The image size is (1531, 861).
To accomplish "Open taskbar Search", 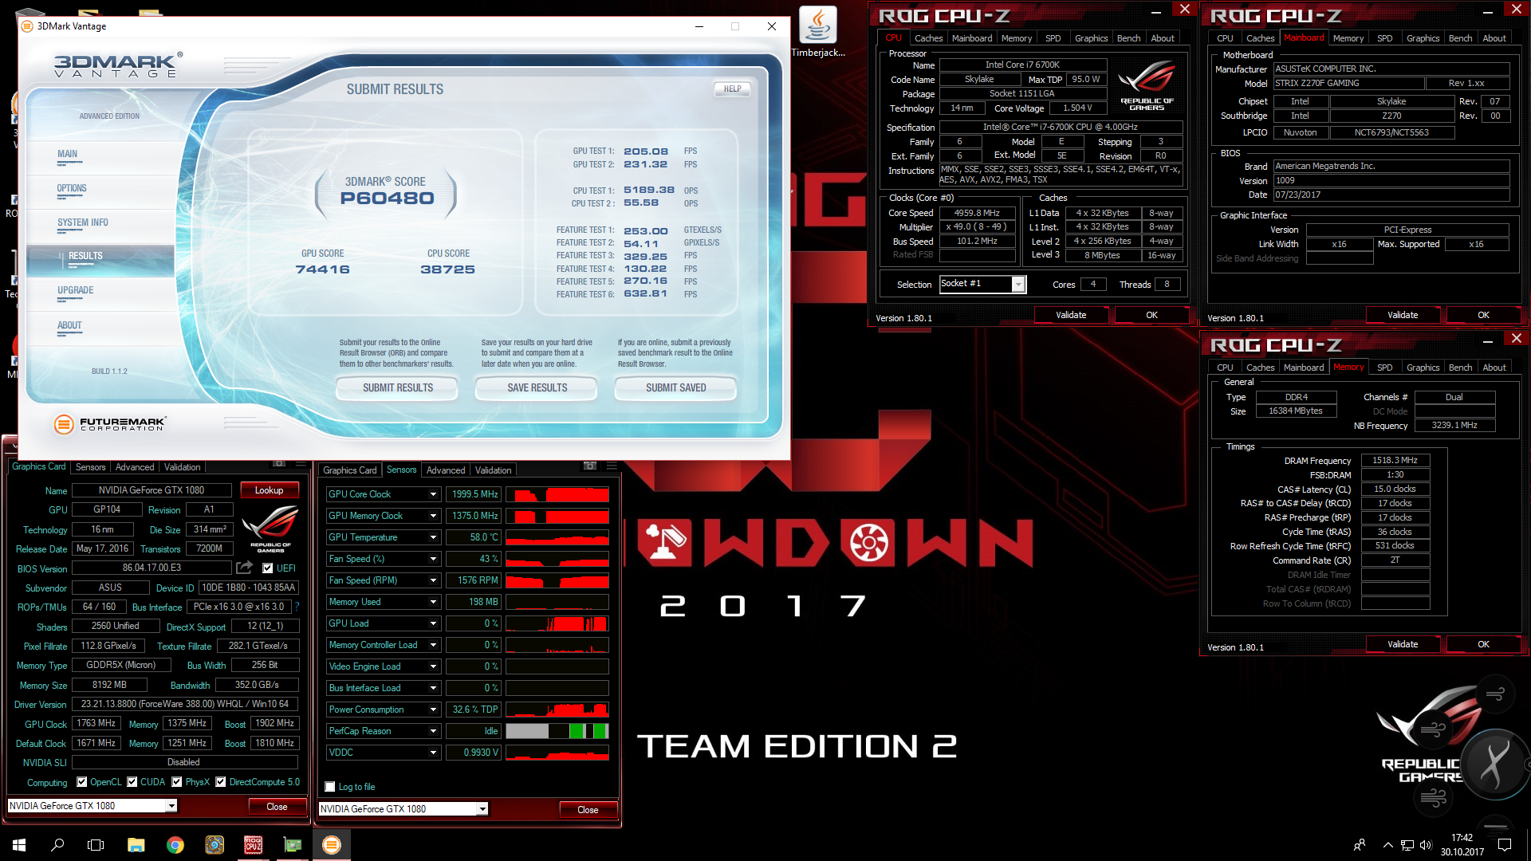I will click(57, 845).
